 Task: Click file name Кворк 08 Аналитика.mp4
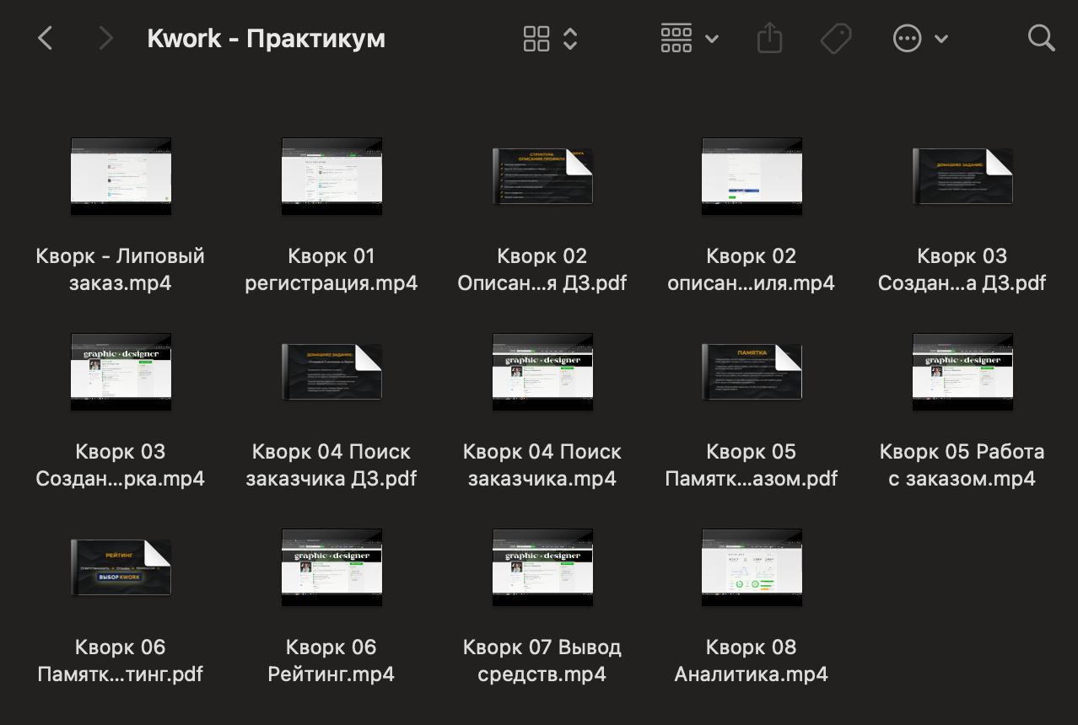(752, 661)
